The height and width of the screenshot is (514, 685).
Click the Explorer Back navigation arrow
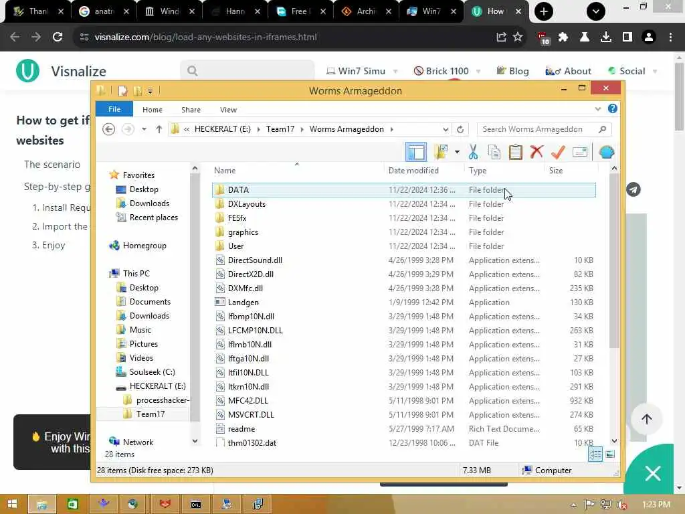coord(109,129)
